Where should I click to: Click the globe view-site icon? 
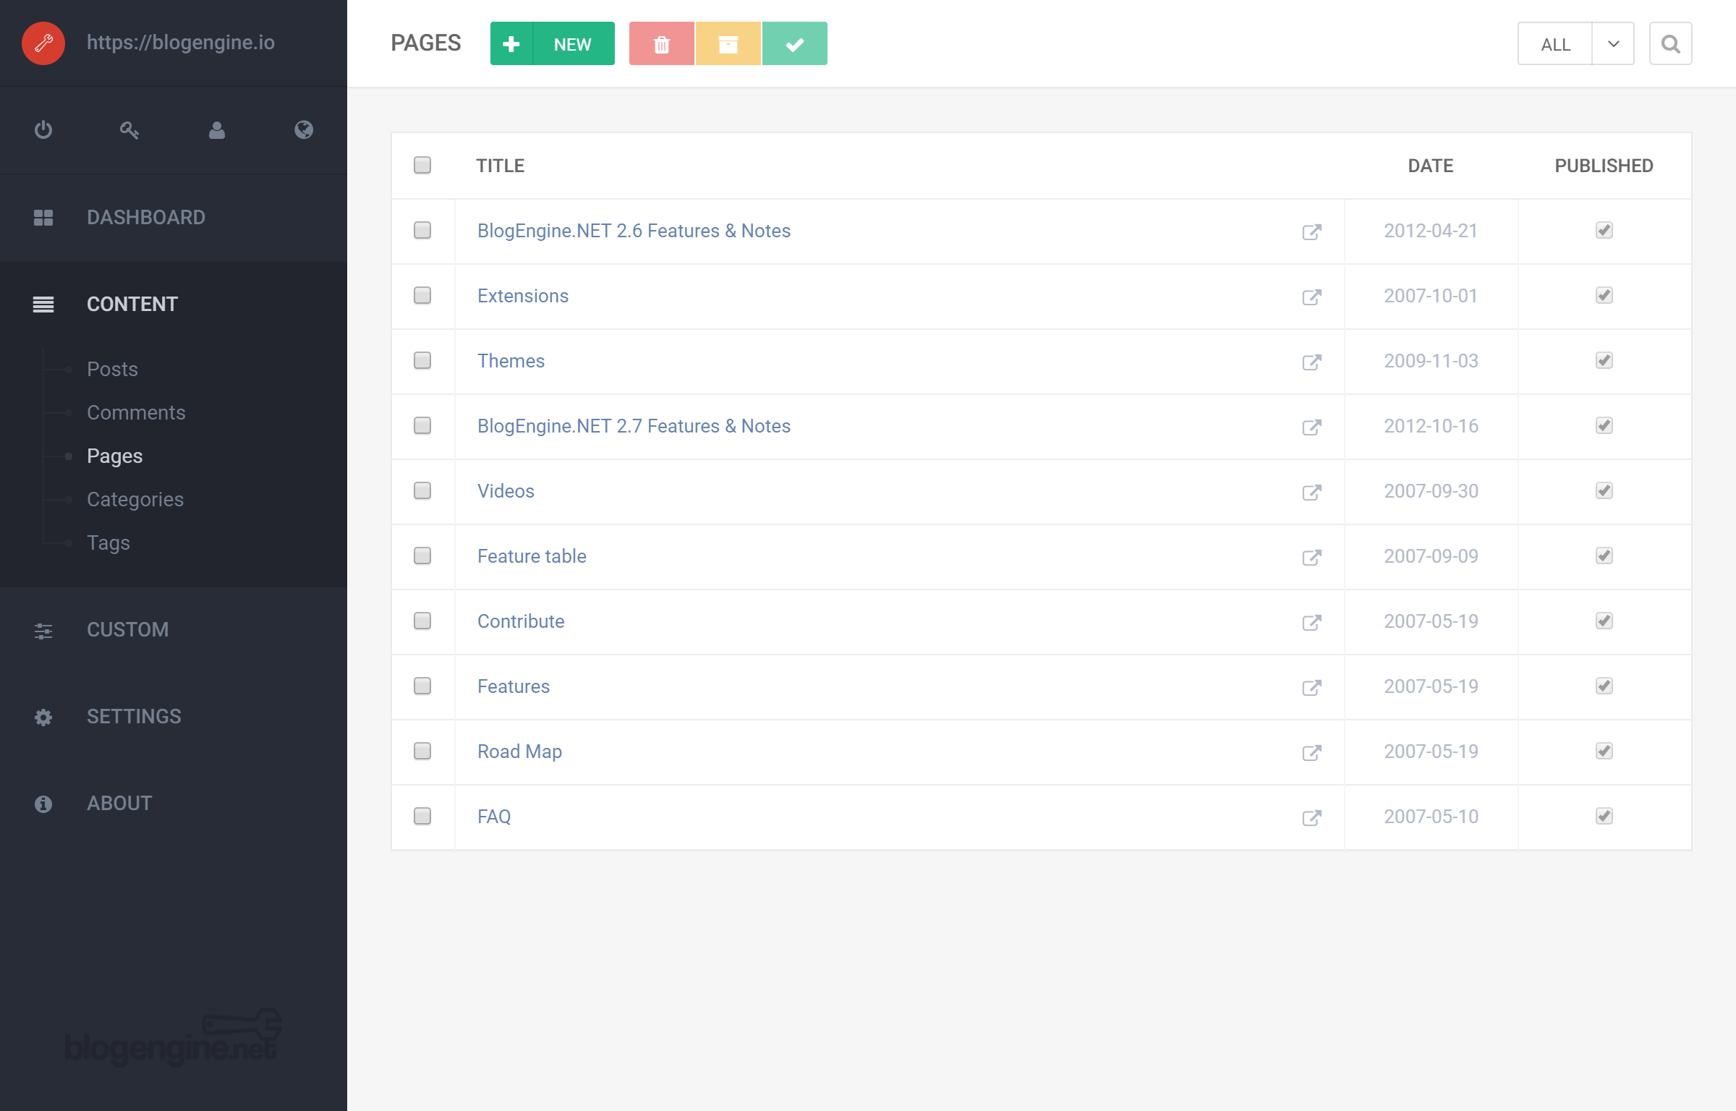(x=304, y=130)
